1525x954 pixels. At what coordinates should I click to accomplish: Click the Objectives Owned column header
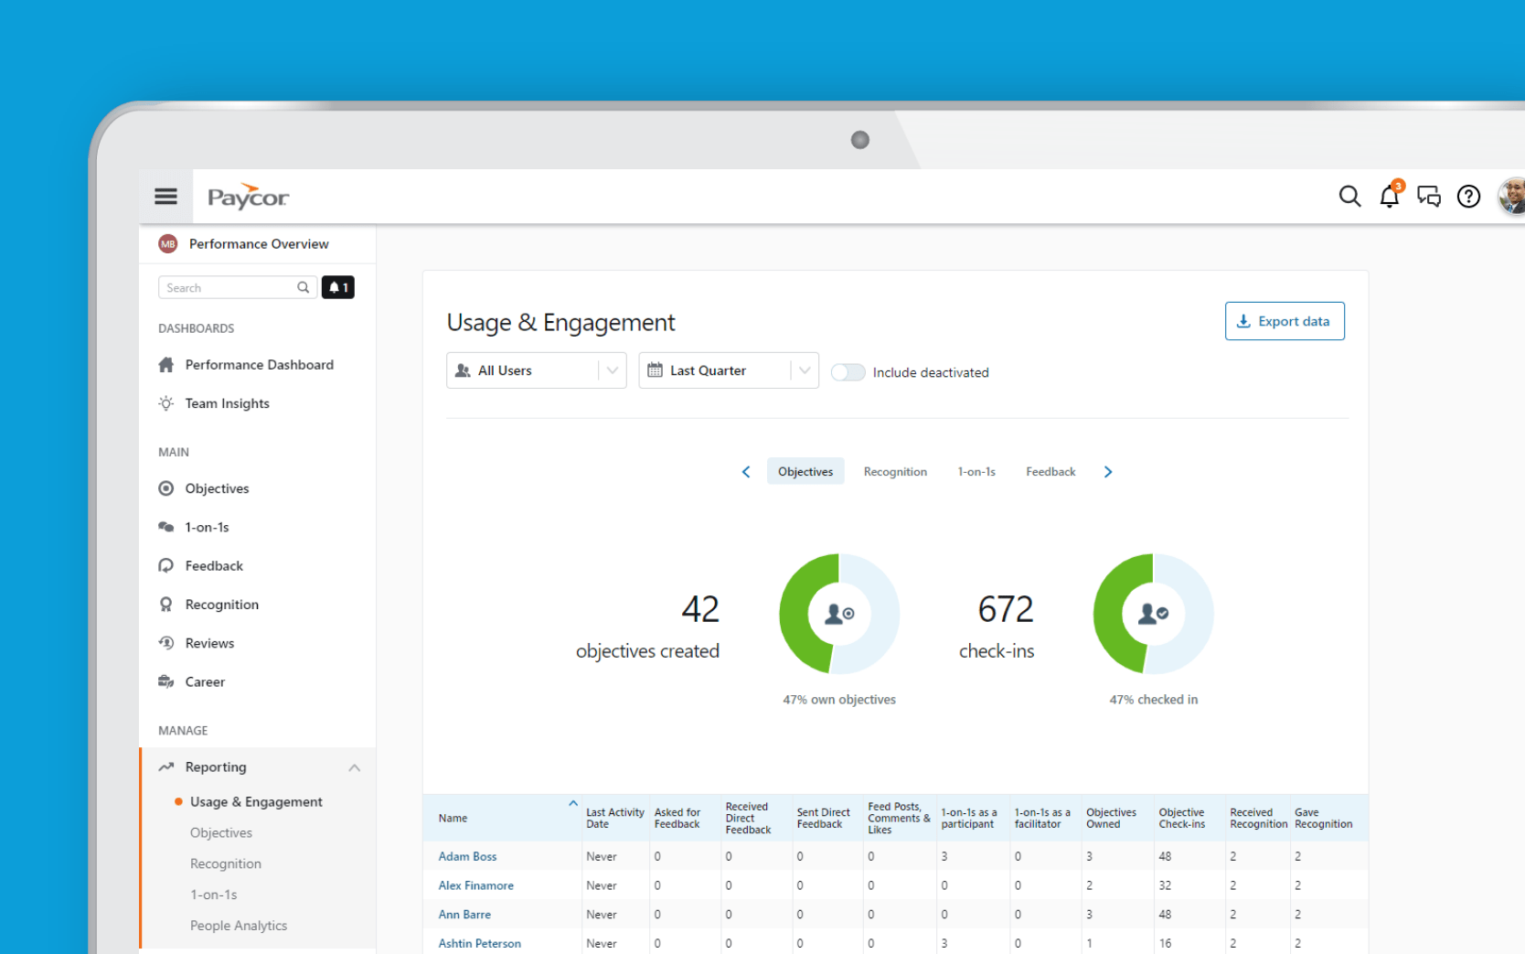1111,818
